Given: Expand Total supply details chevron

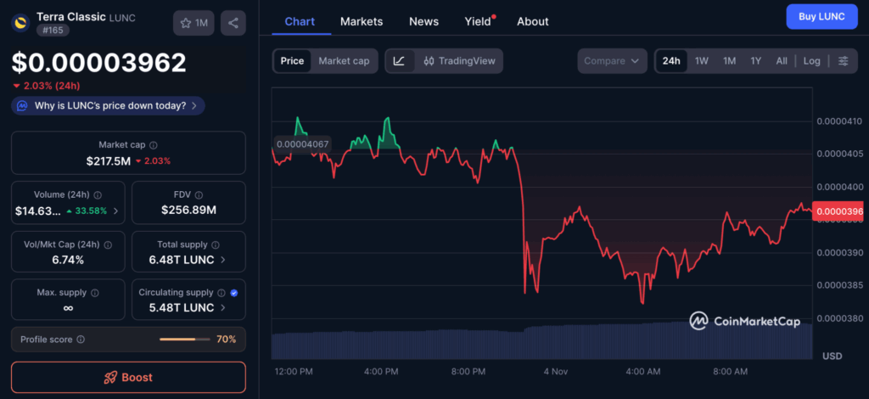Looking at the screenshot, I should click(x=223, y=260).
